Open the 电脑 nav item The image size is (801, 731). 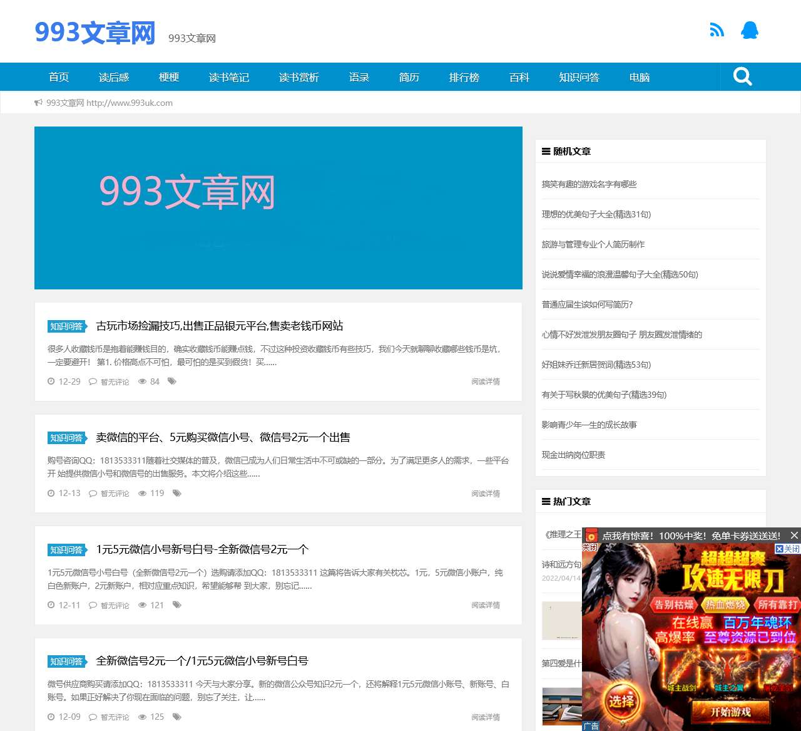640,77
